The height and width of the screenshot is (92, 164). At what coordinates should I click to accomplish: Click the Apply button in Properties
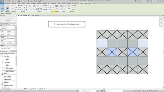[x=14, y=51]
